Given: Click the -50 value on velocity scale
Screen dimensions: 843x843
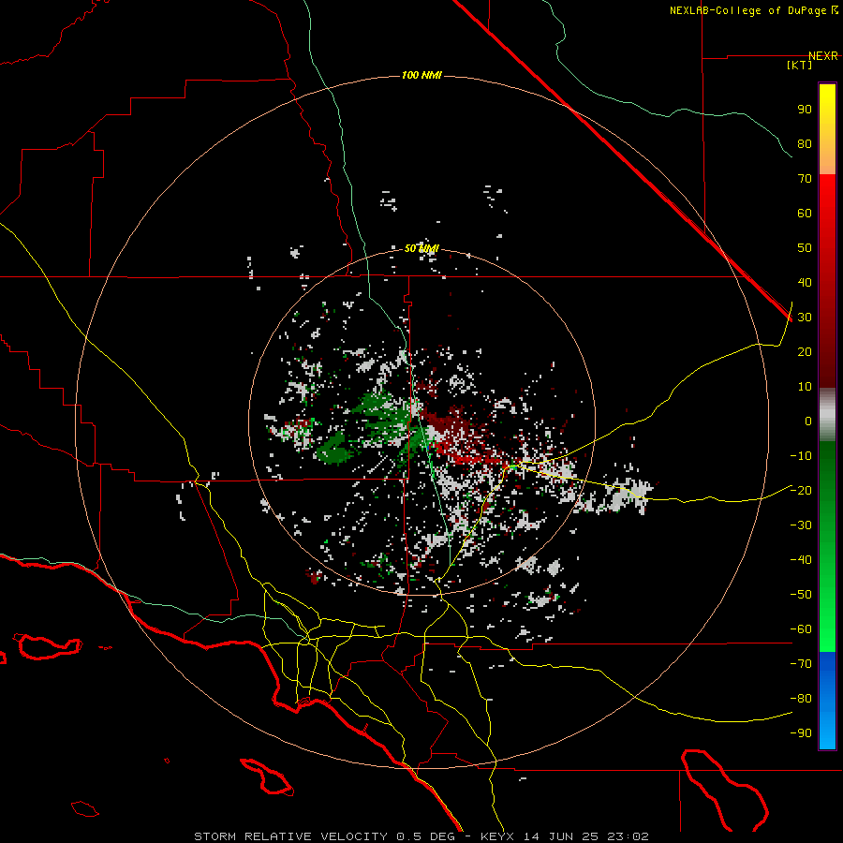Looking at the screenshot, I should pos(801,594).
